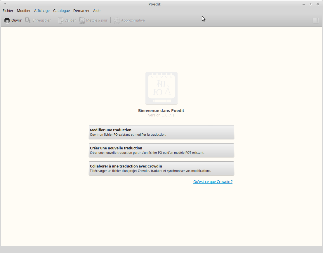Screen dimensions: 323x253
Task: Toggle the Approximative fuzzy translation icon
Action: pyautogui.click(x=117, y=20)
